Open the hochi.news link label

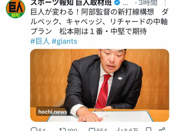pos(53,112)
